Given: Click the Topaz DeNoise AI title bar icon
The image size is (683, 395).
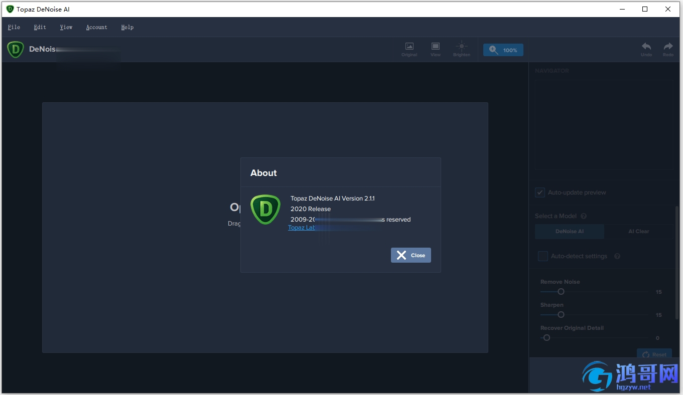Looking at the screenshot, I should point(10,9).
